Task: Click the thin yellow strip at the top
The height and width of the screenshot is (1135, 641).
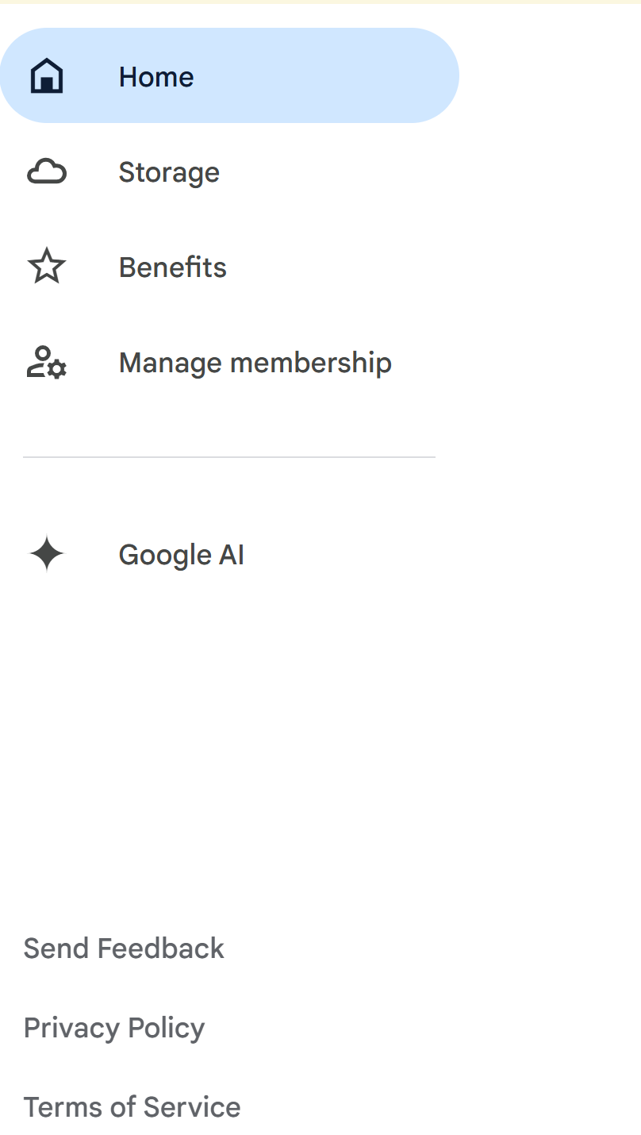Action: point(320,2)
